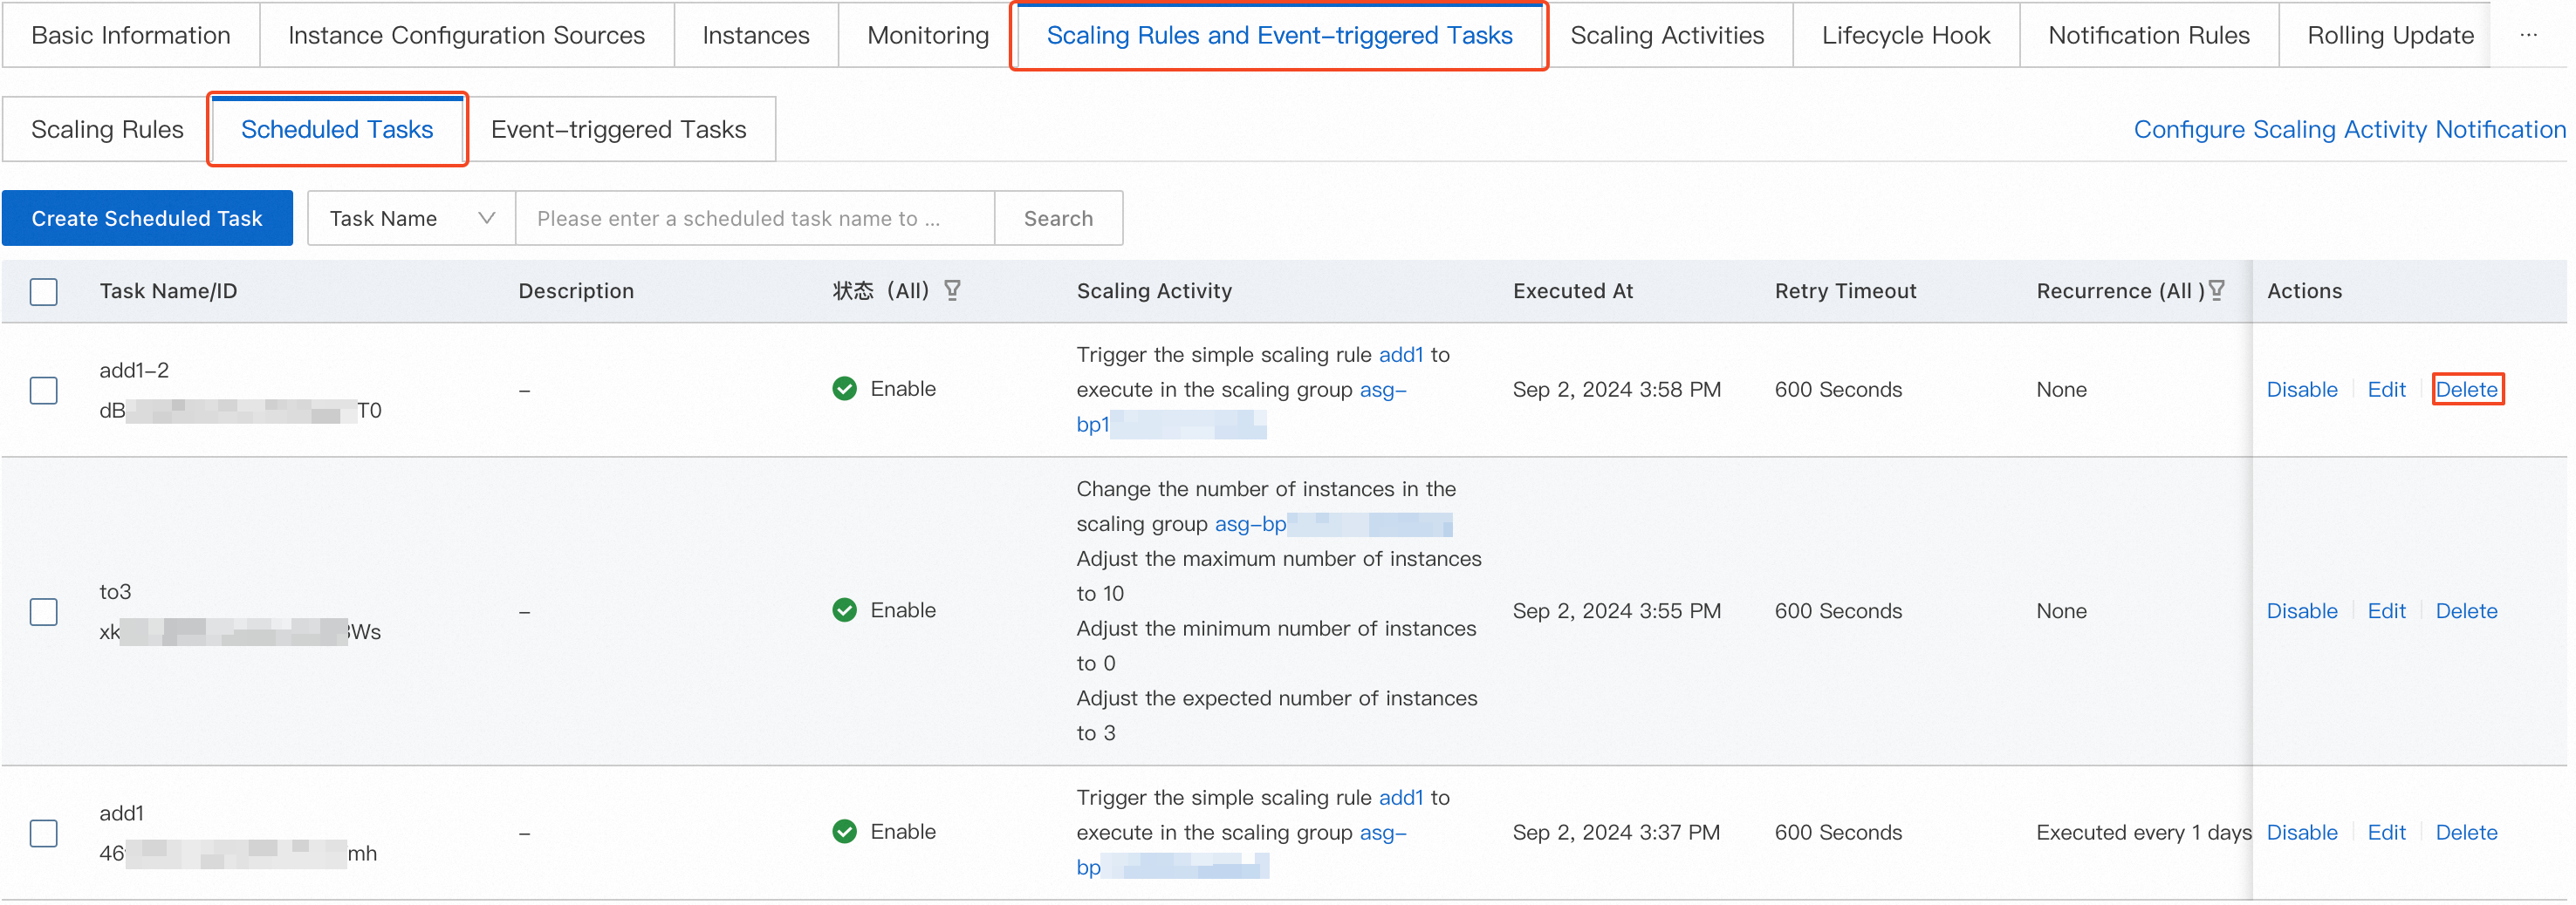This screenshot has height=905, width=2576.
Task: Click the green Enable status icon for add1
Action: tap(845, 832)
